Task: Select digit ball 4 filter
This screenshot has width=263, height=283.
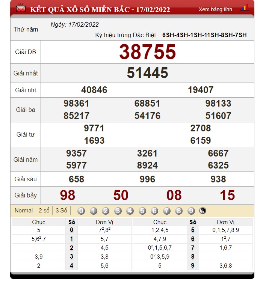Action: click(130, 211)
